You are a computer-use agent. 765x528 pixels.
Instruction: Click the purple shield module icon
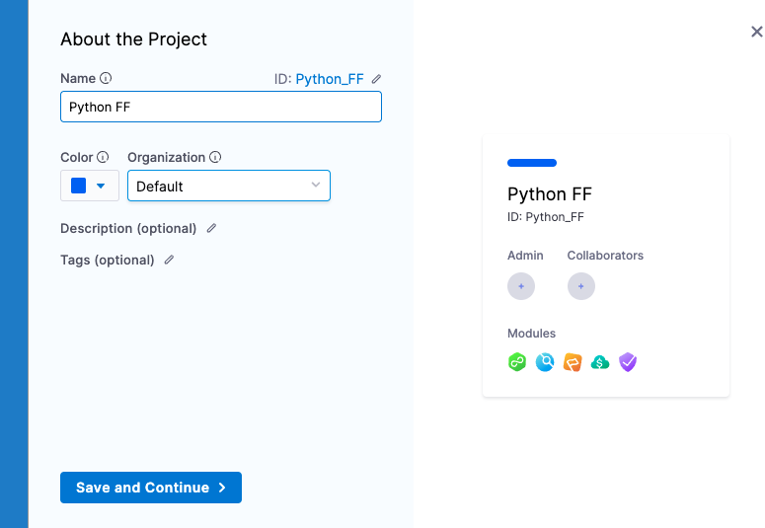tap(628, 362)
